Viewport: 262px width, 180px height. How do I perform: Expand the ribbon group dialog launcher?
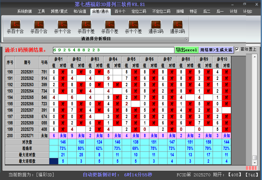(x=186, y=39)
